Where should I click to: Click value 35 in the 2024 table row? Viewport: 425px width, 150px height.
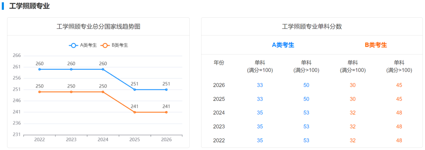coord(260,113)
